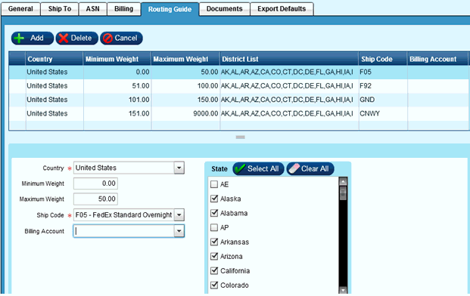Image resolution: width=470 pixels, height=296 pixels.
Task: Uncheck the Alaska checkbox
Action: [214, 199]
